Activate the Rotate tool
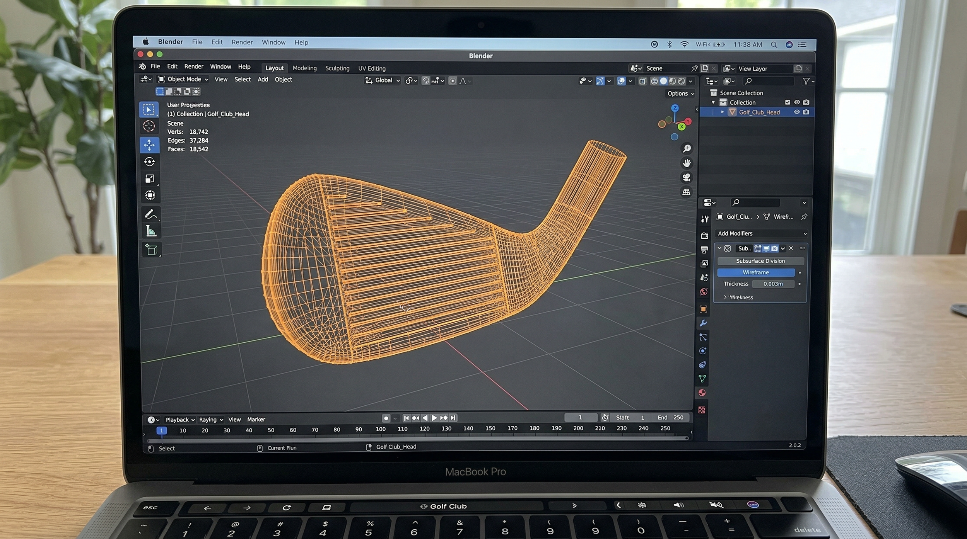This screenshot has width=967, height=539. coord(149,162)
